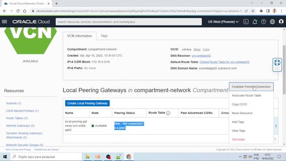286x161 pixels.
Task: Reload the current browser page
Action: pyautogui.click(x=18, y=11)
